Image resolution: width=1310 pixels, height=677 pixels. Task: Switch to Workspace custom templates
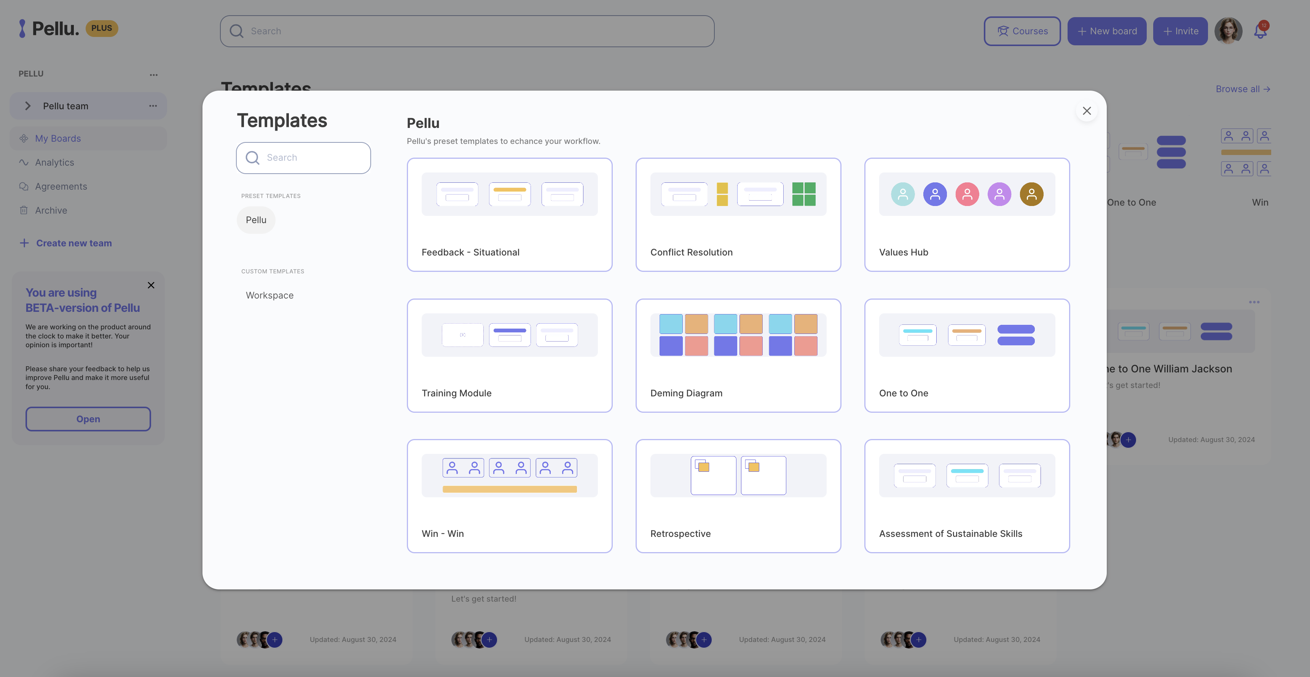pos(269,295)
